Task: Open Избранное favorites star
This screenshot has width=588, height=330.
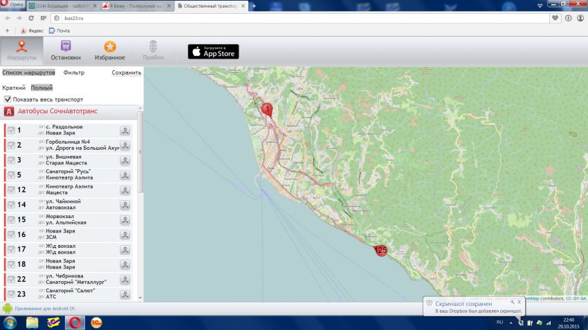Action: coord(109,50)
